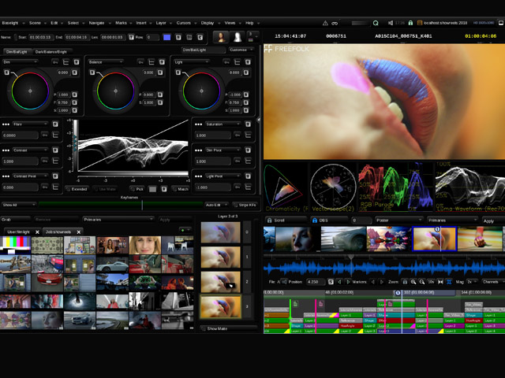Image resolution: width=505 pixels, height=378 pixels.
Task: Click the zoom lock icon
Action: [405, 282]
